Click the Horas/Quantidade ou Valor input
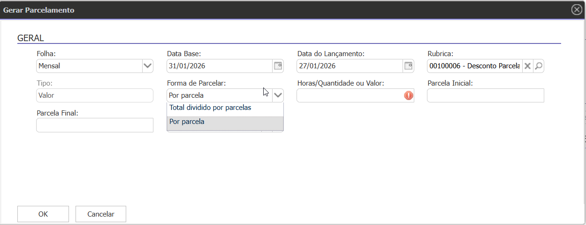586x225 pixels. tap(350, 95)
